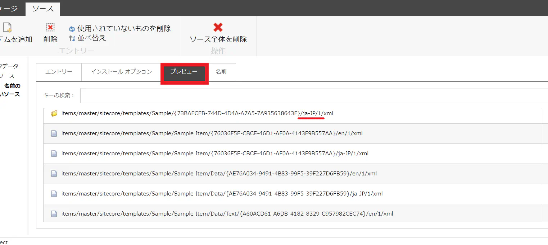
Task: Switch to the ソース ribbon tab
Action: click(42, 9)
